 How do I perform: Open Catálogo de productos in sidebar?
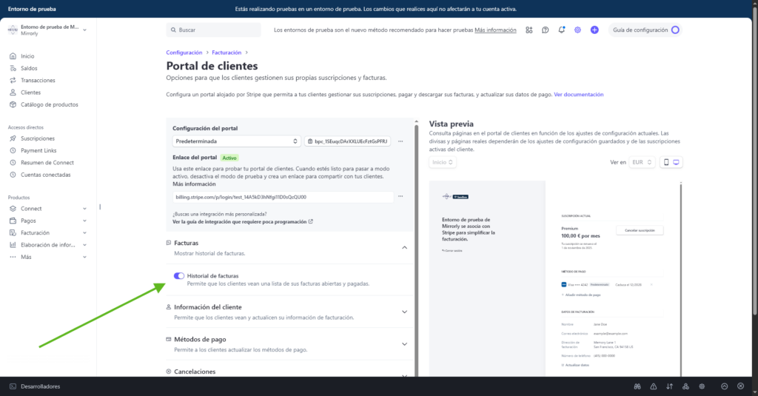[49, 104]
